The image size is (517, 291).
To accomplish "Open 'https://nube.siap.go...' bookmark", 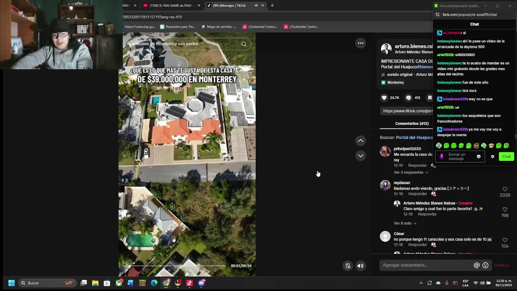I will [140, 27].
